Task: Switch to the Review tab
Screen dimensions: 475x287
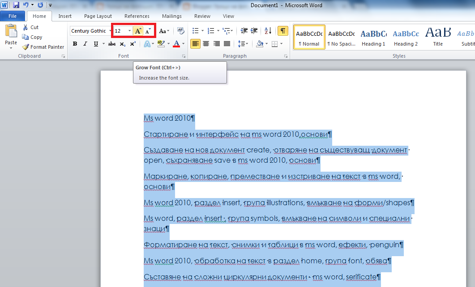Action: click(x=202, y=16)
